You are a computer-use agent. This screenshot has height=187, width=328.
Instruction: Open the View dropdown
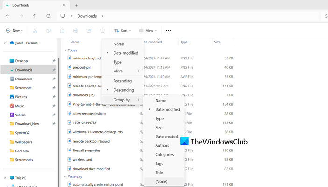(148, 30)
